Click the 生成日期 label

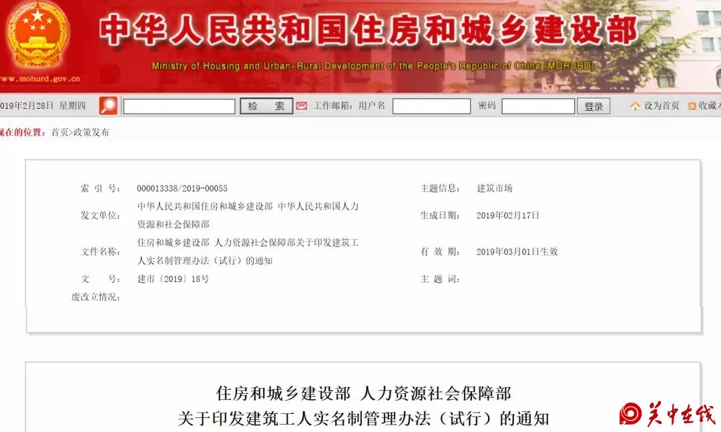(x=439, y=215)
